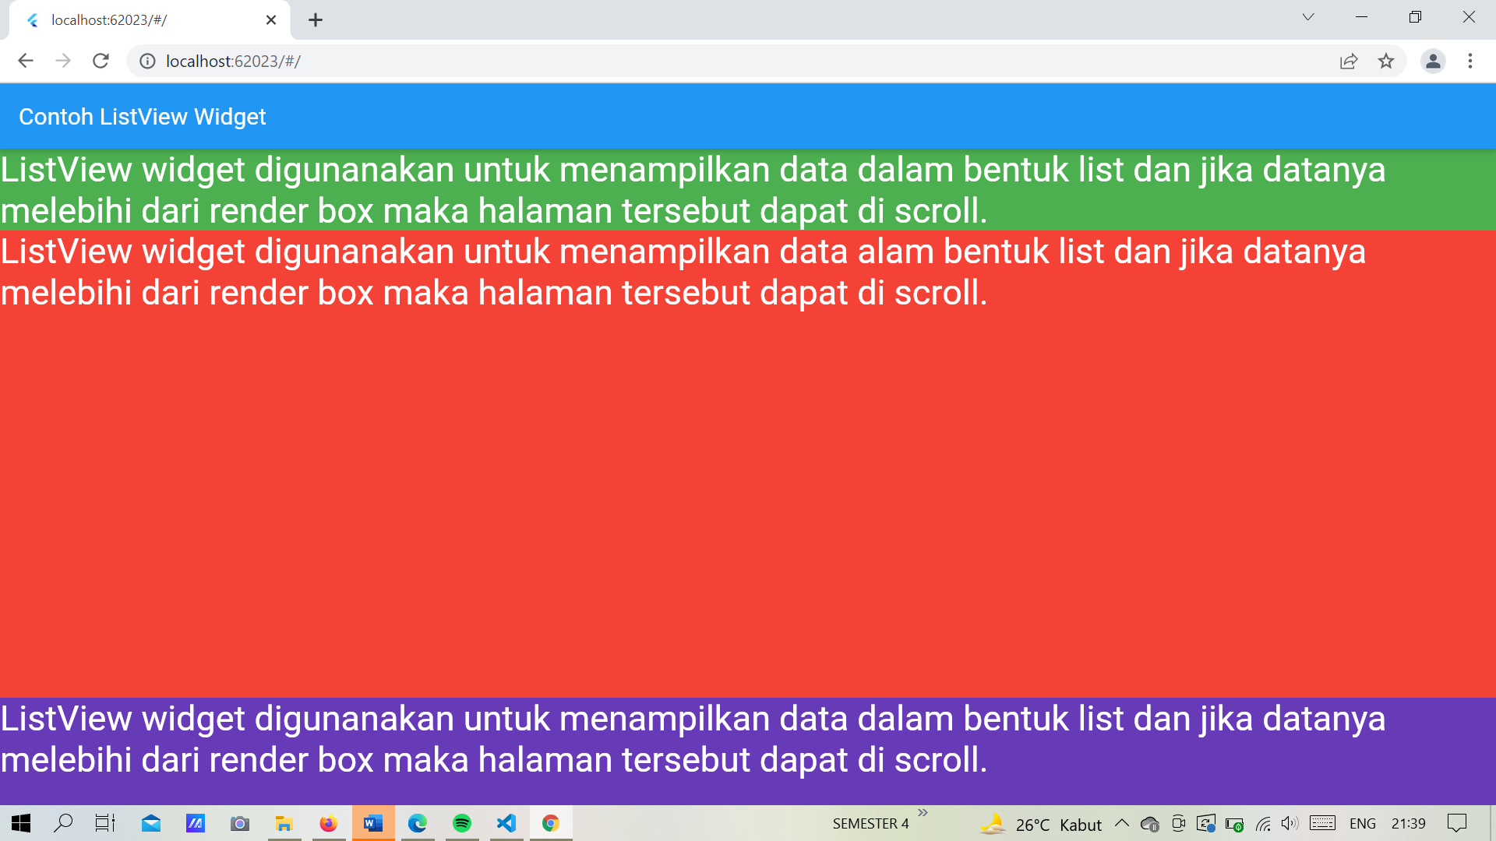Open a new browser tab

tap(315, 20)
